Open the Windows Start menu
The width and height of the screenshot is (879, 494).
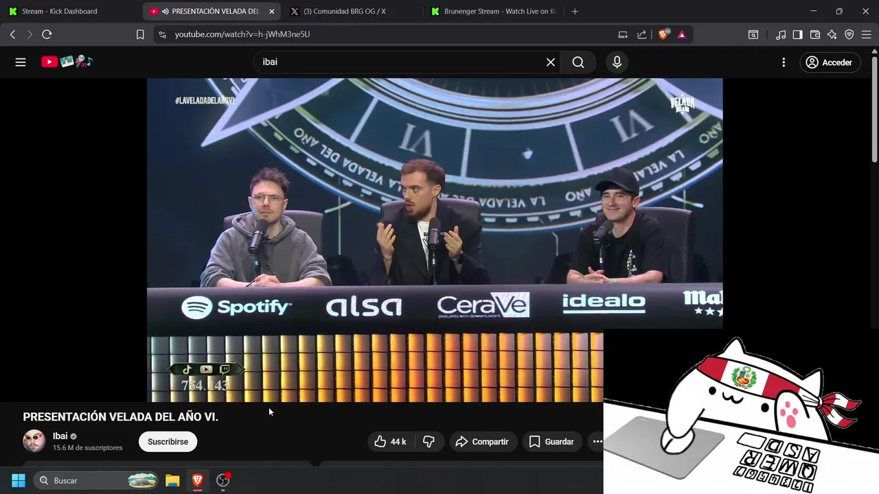pos(19,480)
